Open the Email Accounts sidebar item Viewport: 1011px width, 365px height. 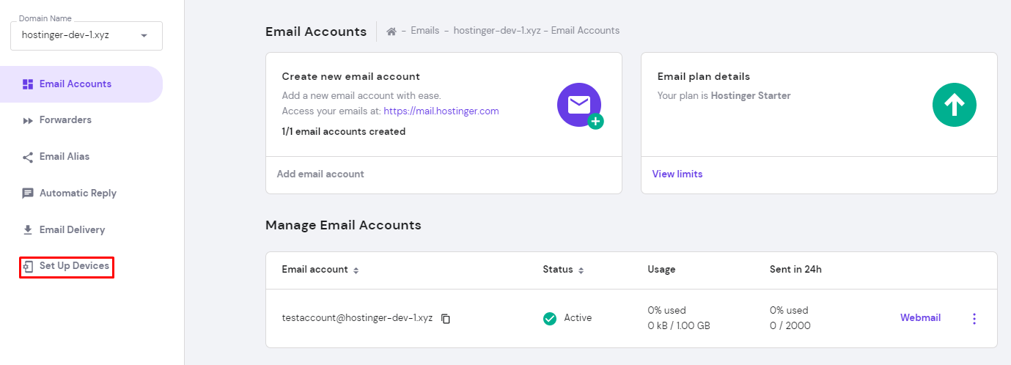(75, 84)
